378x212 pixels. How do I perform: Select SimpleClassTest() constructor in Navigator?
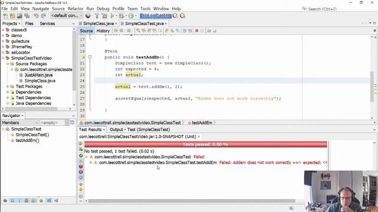click(32, 135)
